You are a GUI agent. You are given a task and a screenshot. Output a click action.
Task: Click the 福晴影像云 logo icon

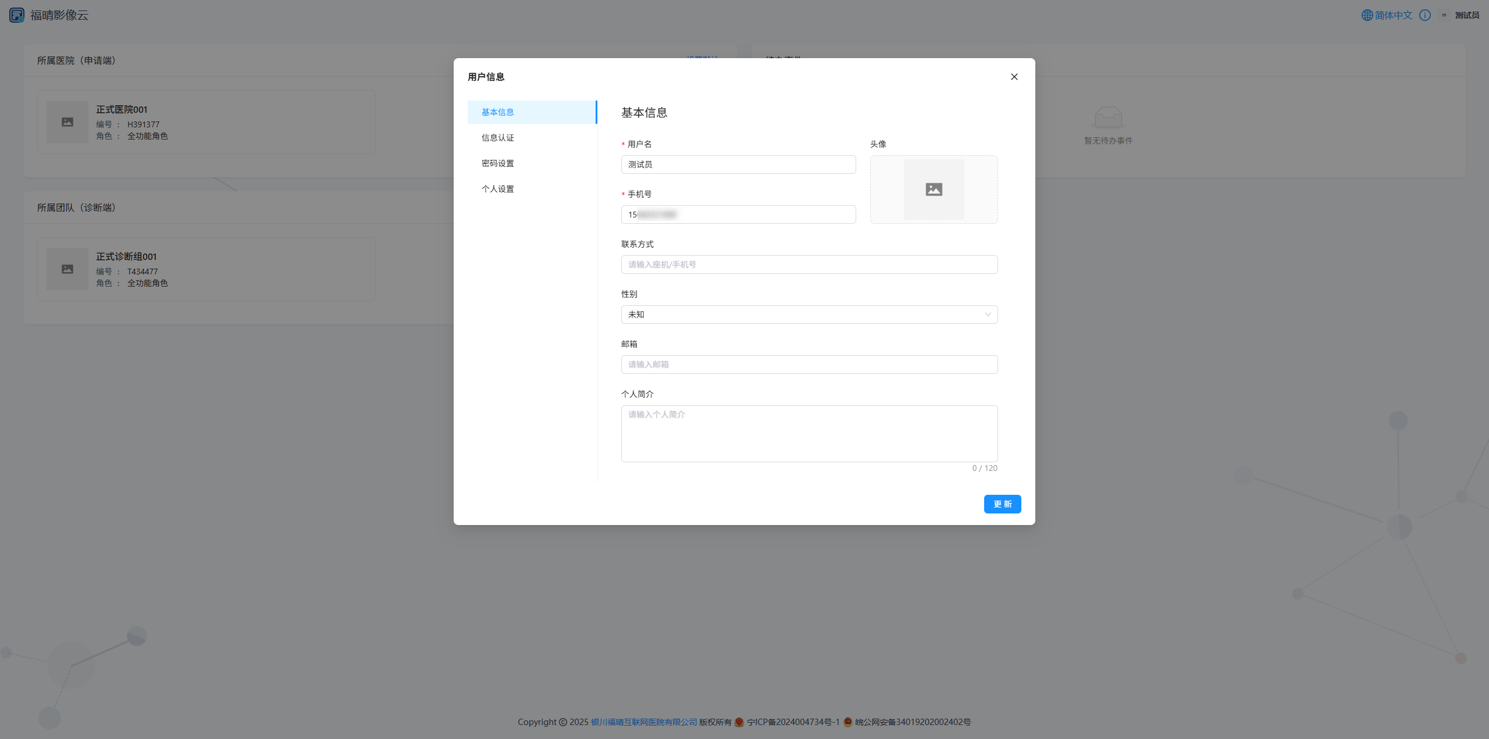17,15
